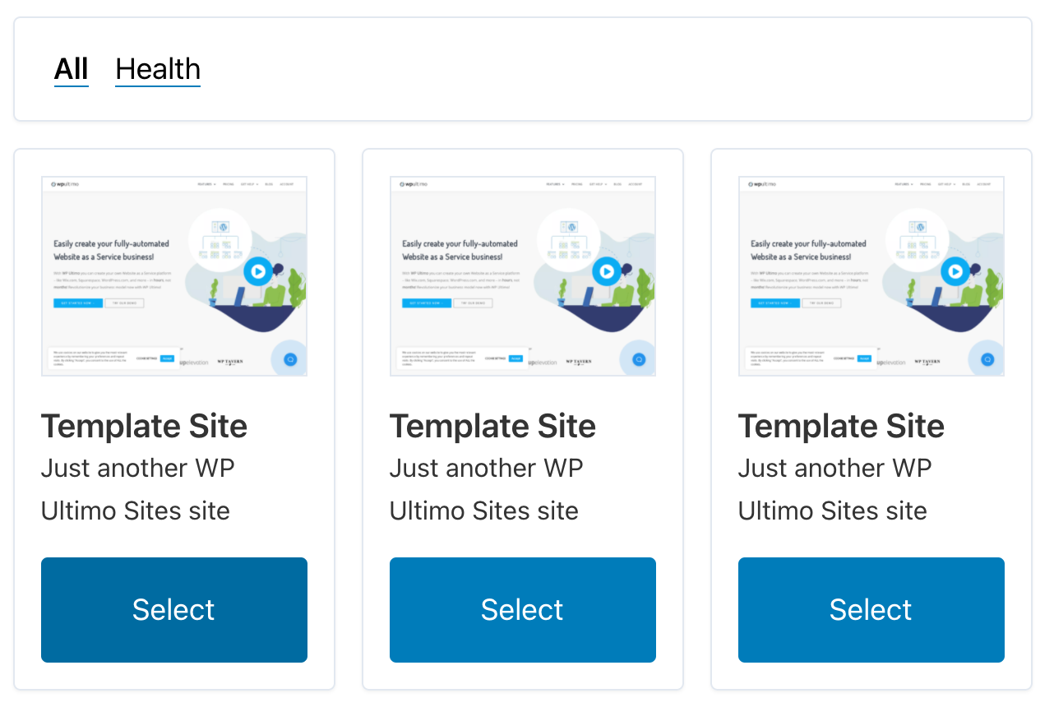1054x707 pixels.
Task: Click the middle card's "Ultimo Sites site" description
Action: 484,511
